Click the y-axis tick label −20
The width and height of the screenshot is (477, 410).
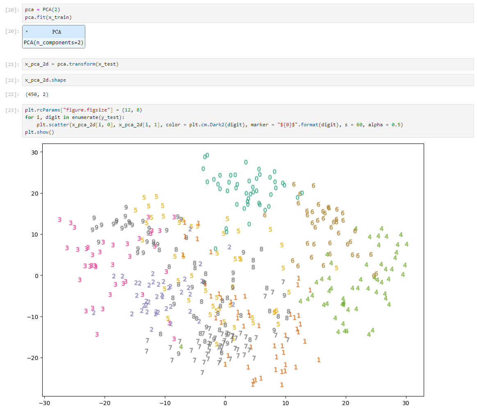click(33, 358)
